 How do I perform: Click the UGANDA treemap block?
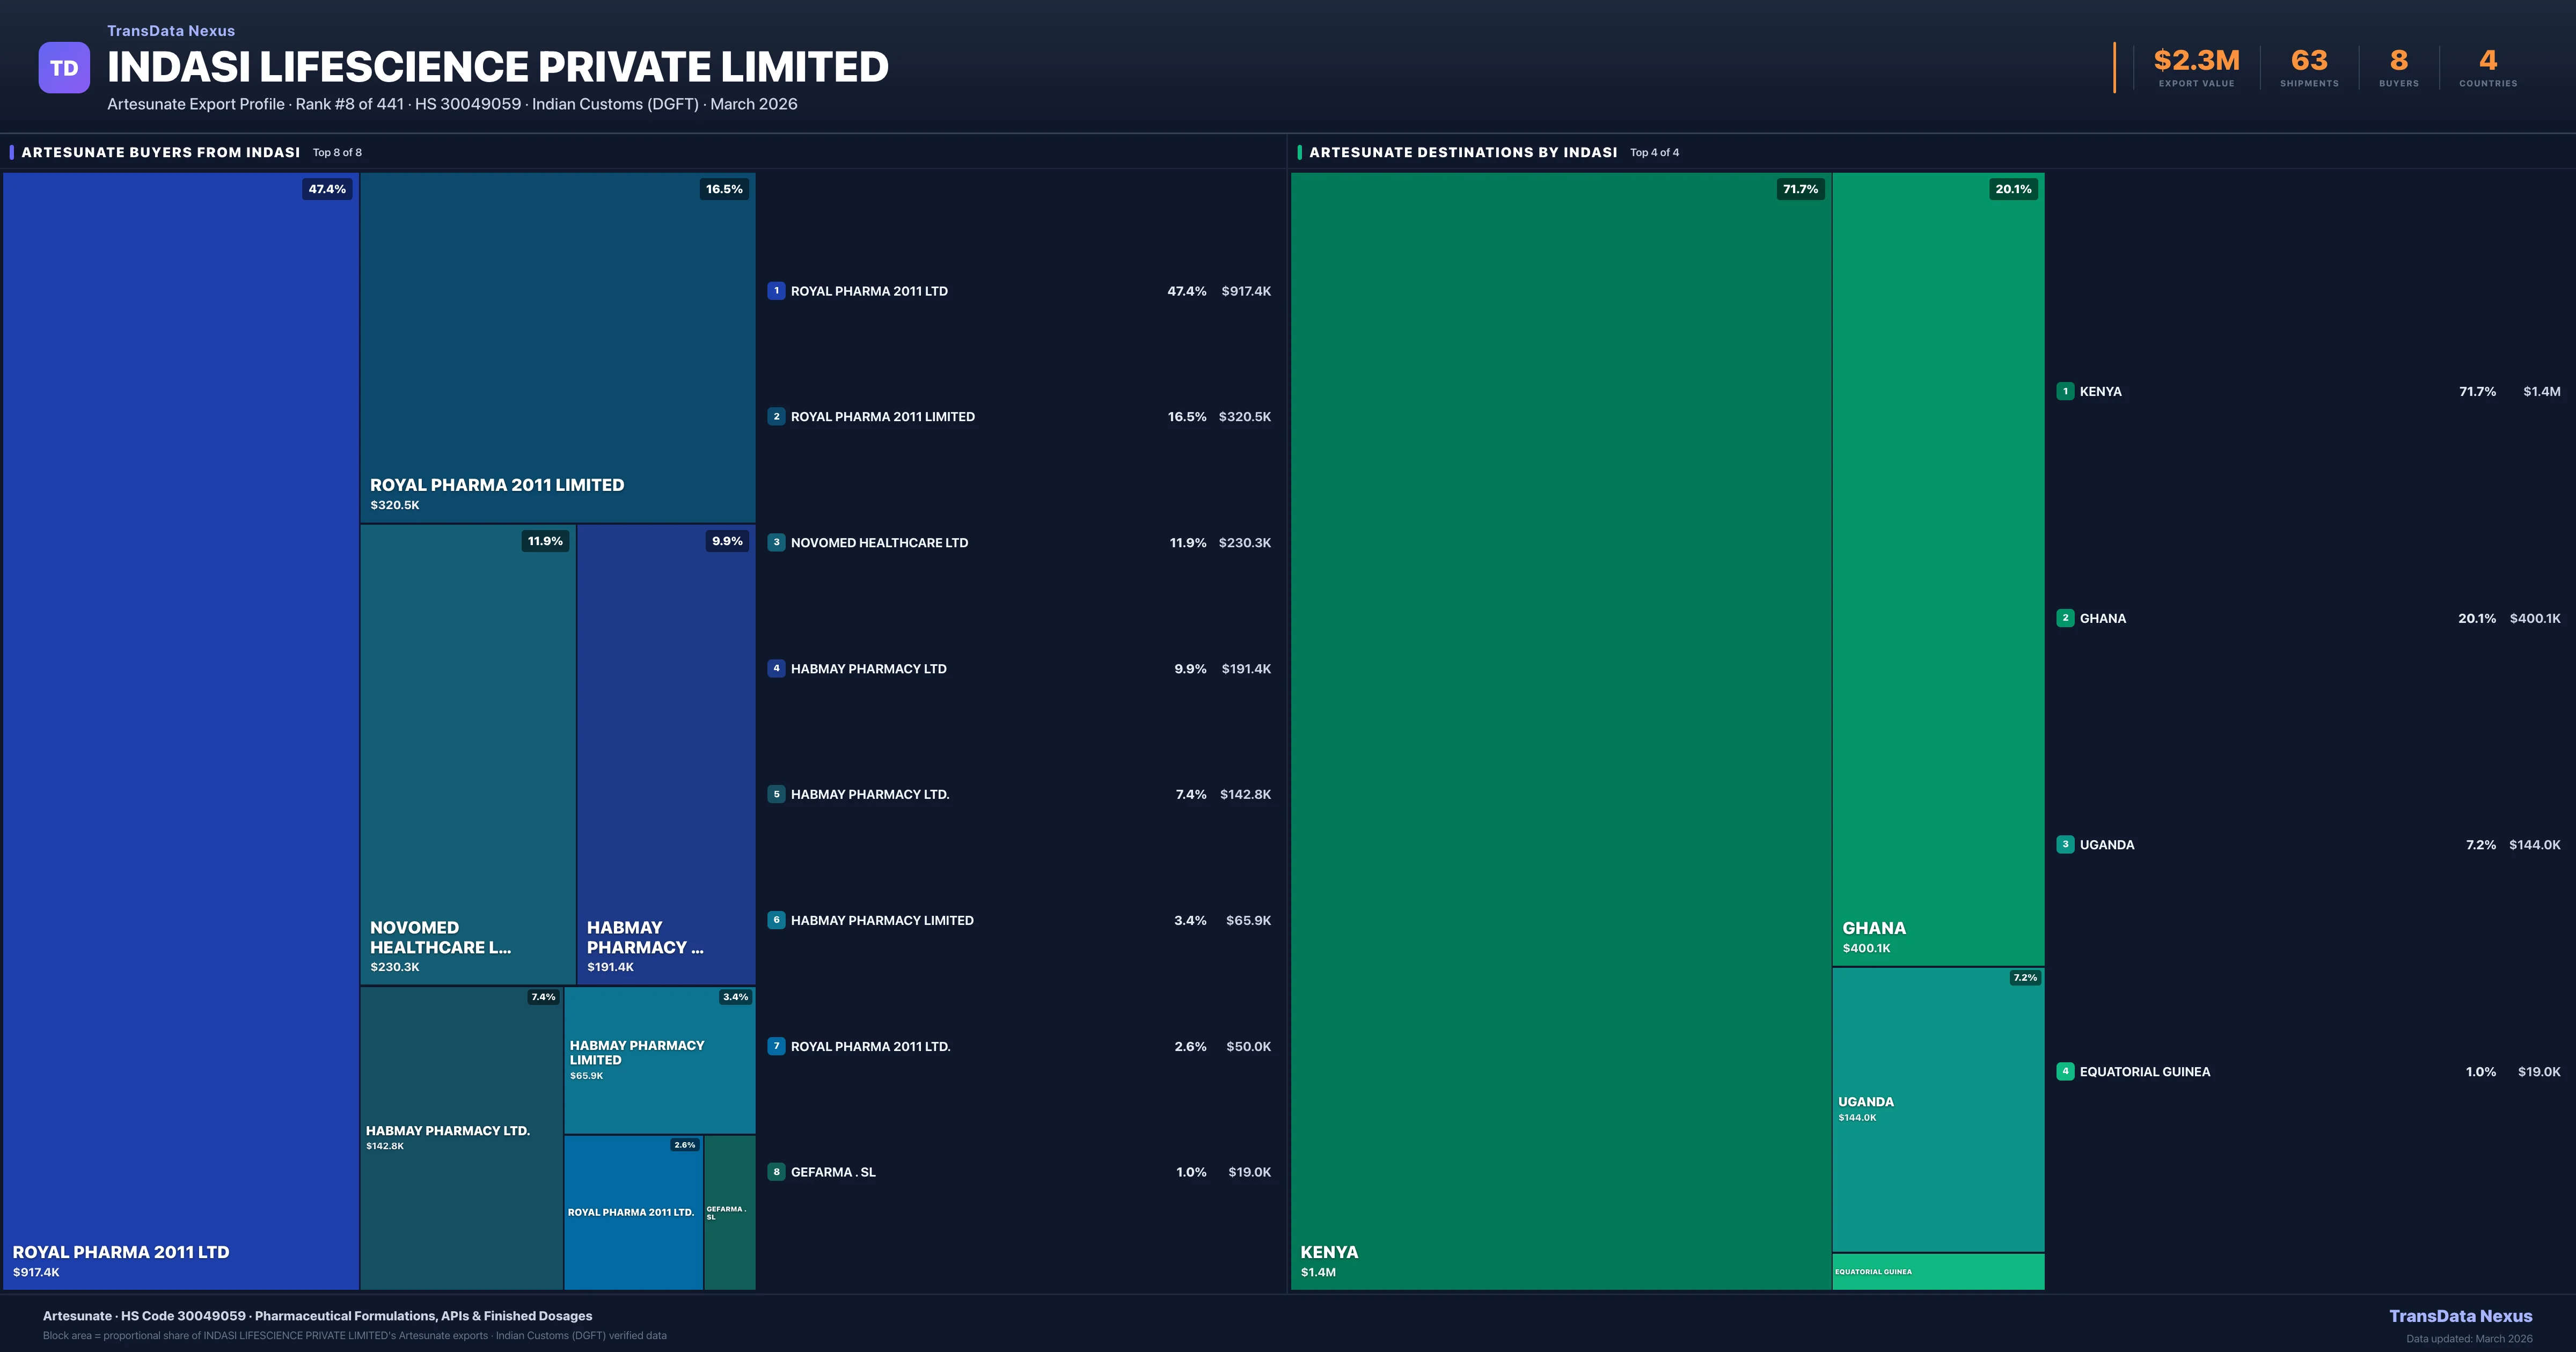(1938, 1110)
